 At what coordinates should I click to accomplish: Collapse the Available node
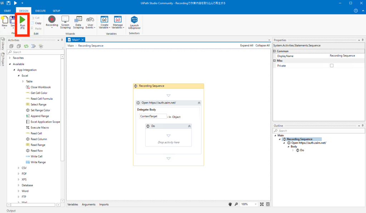(x=10, y=64)
